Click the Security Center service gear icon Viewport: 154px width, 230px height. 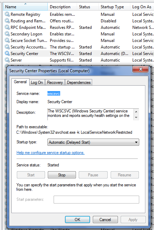tap(7, 53)
